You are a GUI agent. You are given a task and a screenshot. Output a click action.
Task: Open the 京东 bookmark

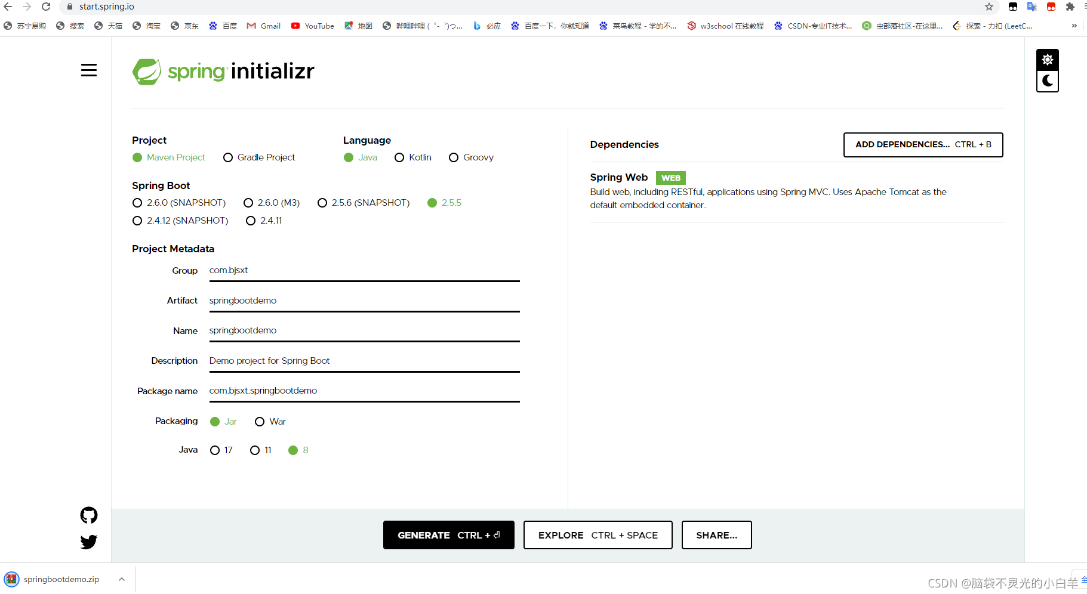point(184,26)
